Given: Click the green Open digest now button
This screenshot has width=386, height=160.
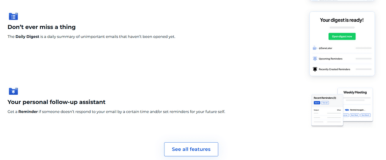Looking at the screenshot, I should pyautogui.click(x=342, y=36).
